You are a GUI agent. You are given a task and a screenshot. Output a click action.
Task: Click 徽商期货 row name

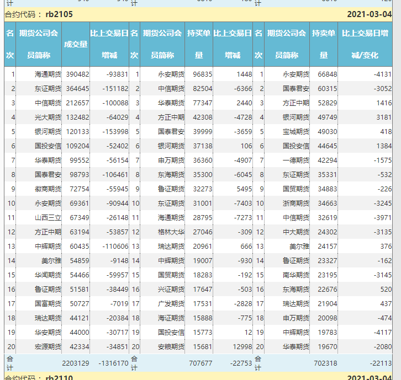click(x=48, y=189)
